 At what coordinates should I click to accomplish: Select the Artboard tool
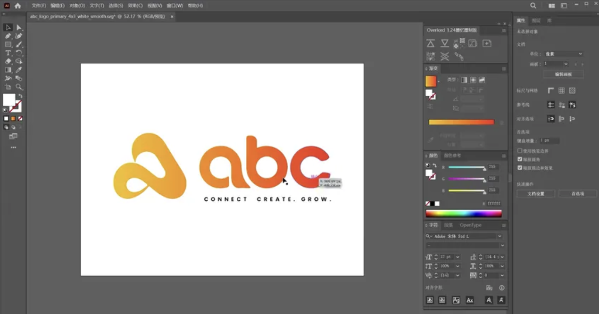pyautogui.click(x=8, y=87)
